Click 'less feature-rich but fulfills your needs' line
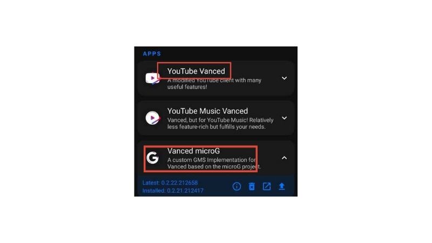 coord(217,127)
